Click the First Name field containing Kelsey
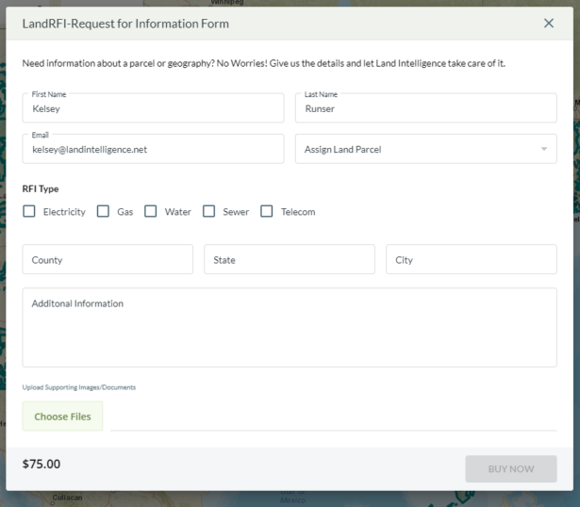 [153, 108]
